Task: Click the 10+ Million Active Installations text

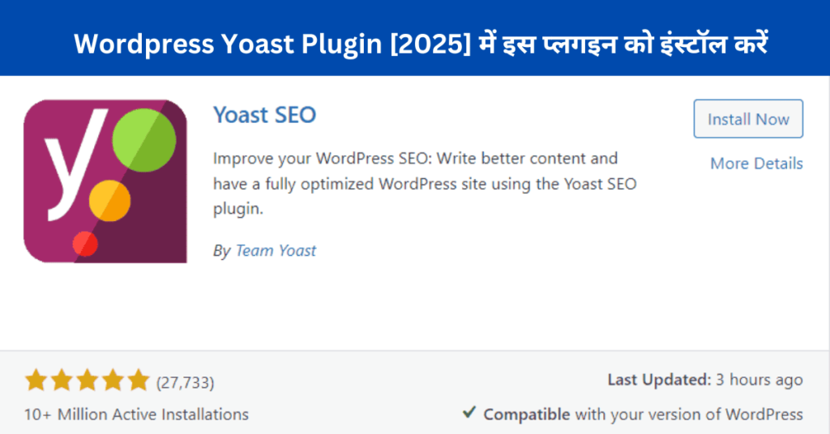Action: coord(136,415)
